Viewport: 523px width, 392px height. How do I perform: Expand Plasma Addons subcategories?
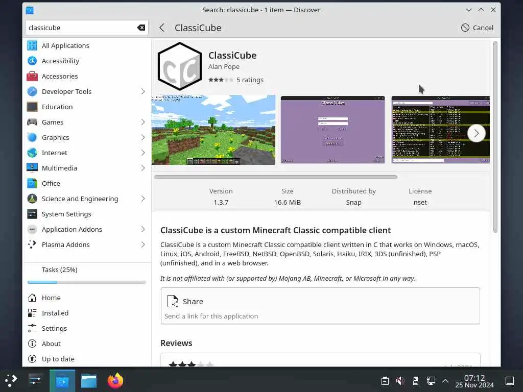(143, 245)
